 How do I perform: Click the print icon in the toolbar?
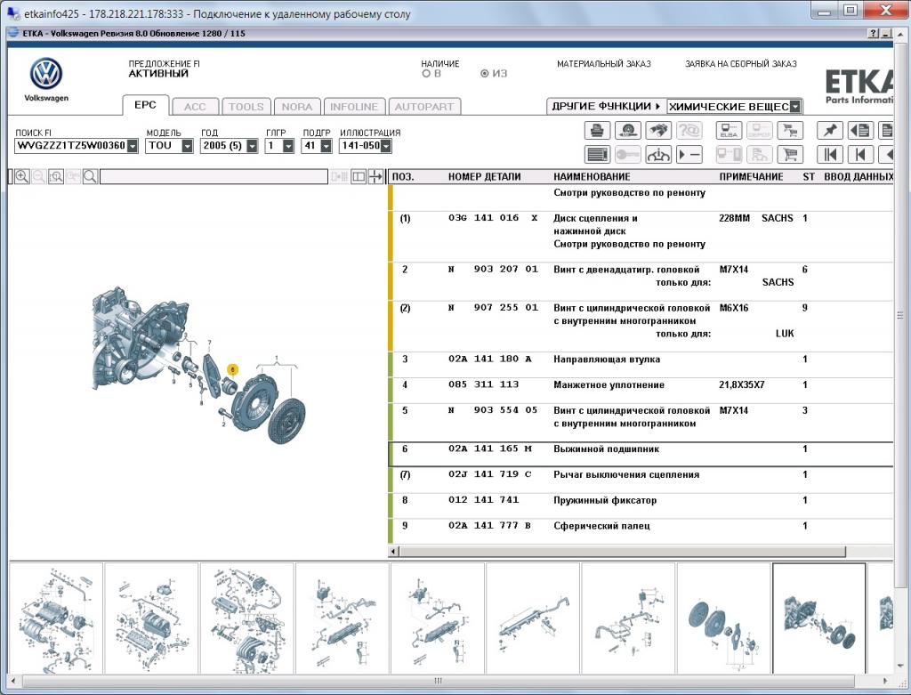tap(597, 130)
